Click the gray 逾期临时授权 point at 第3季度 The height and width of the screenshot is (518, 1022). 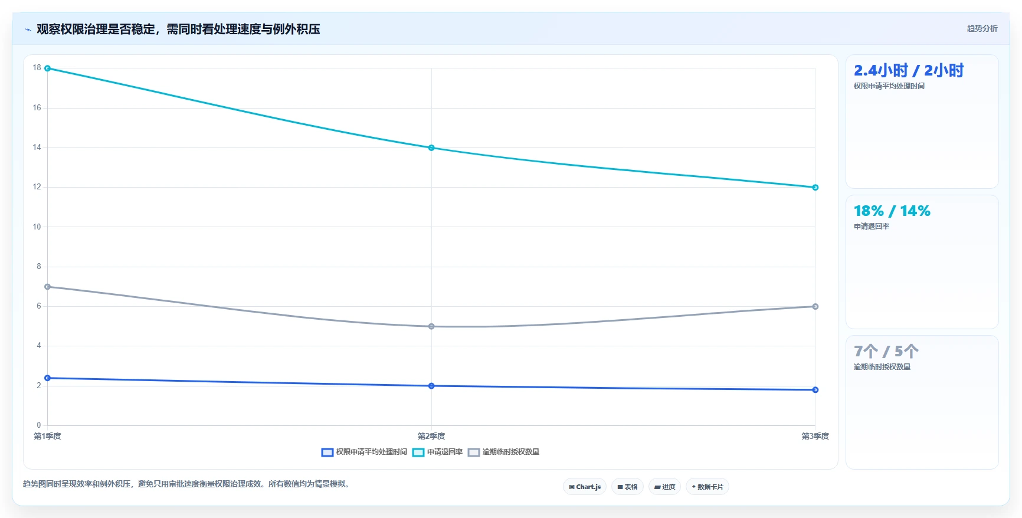click(815, 307)
